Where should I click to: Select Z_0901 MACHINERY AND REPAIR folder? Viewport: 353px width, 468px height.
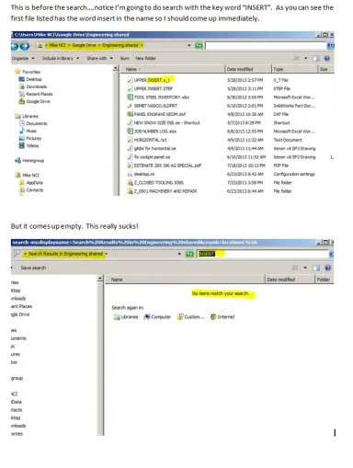coord(162,191)
